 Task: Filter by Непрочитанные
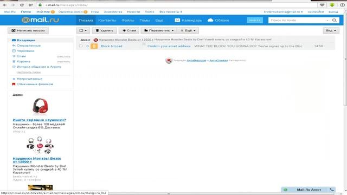pos(29,79)
